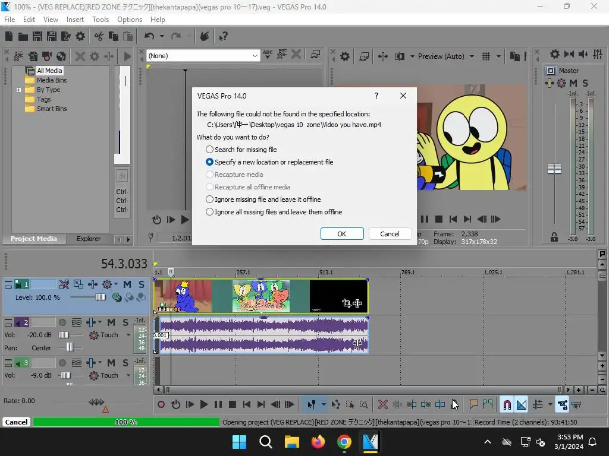Mute video track 1
Image resolution: width=609 pixels, height=456 pixels.
click(127, 284)
